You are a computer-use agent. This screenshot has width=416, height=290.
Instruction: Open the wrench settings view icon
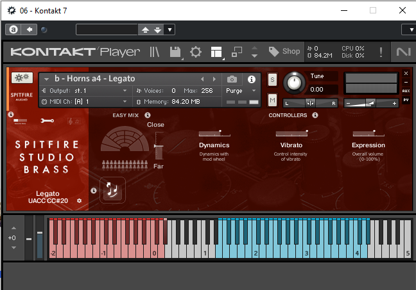click(48, 121)
